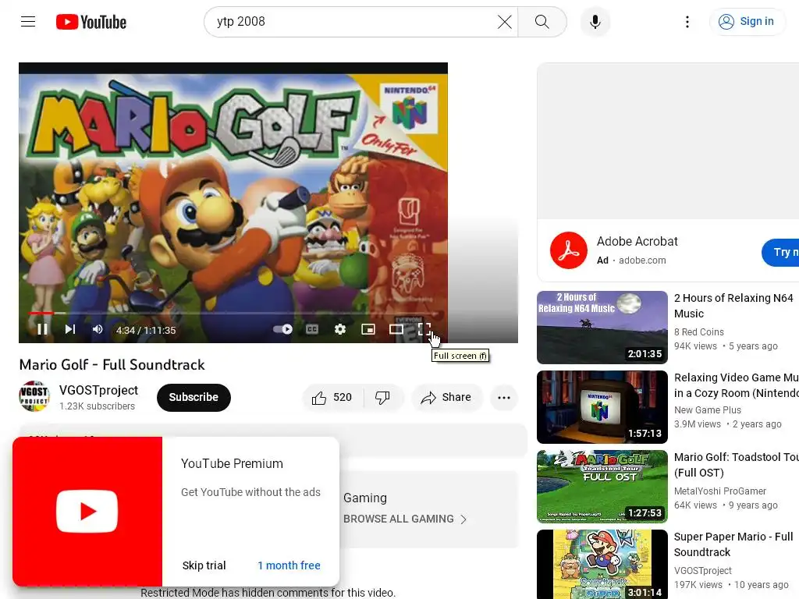Open the Super Paper Mario Full Soundtrack thumbnail
The height and width of the screenshot is (599, 799).
(602, 565)
